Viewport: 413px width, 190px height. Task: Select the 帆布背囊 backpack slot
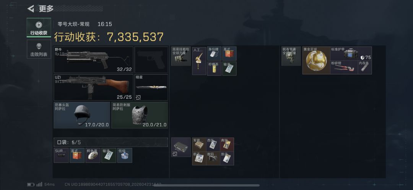[x=291, y=56]
